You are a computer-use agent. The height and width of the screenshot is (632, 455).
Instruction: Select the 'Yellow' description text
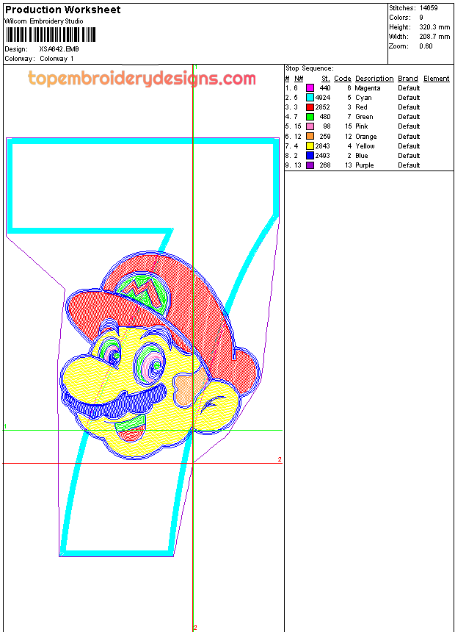tap(365, 146)
